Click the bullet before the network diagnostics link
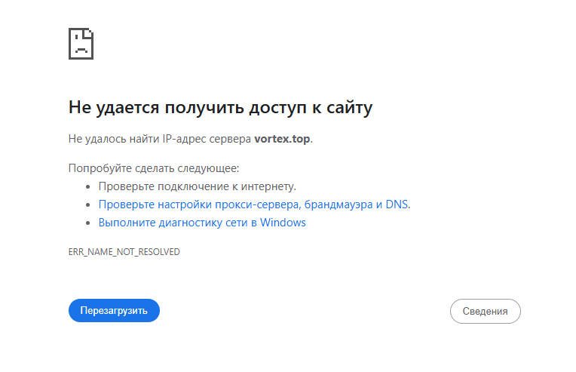576x372 pixels. 89,223
